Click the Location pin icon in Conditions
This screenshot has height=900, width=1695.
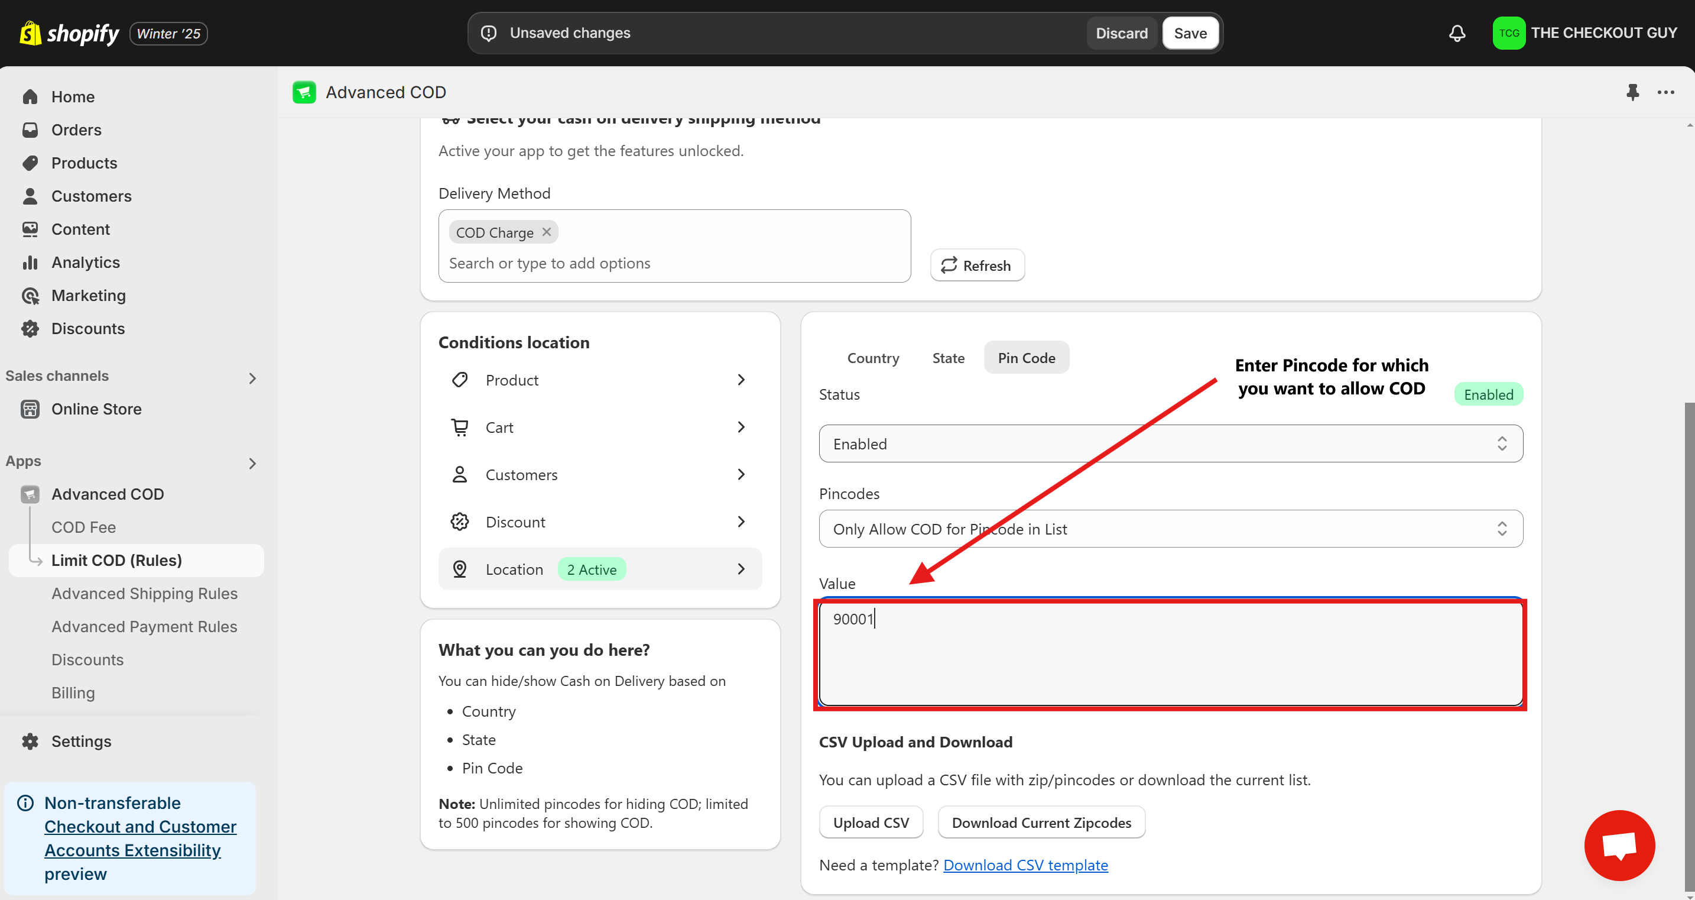point(460,569)
